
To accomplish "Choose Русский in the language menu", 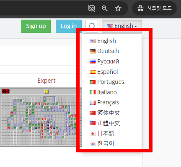I will click(x=112, y=61).
